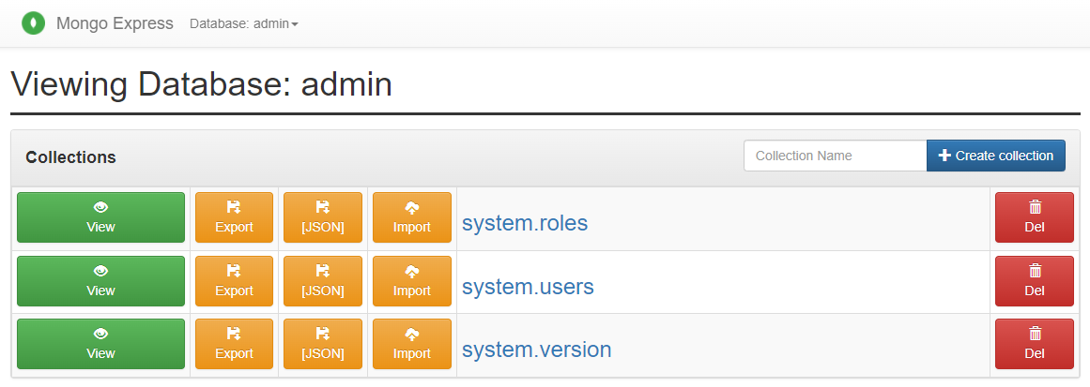Export system.users as JSON

coord(323,281)
